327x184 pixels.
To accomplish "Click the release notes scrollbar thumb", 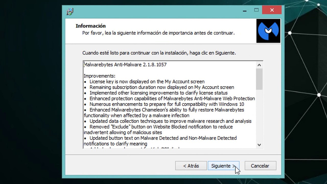I will [x=259, y=79].
